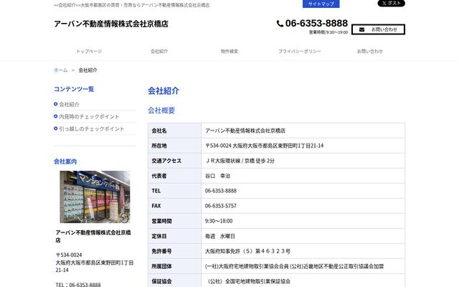Go to トップページ in navigation

point(89,51)
